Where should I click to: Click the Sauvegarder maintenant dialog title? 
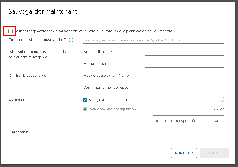click(43, 12)
